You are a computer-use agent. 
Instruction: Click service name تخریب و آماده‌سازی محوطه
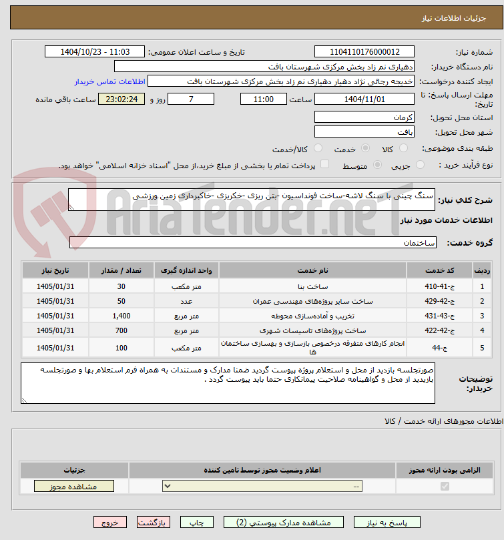click(312, 316)
